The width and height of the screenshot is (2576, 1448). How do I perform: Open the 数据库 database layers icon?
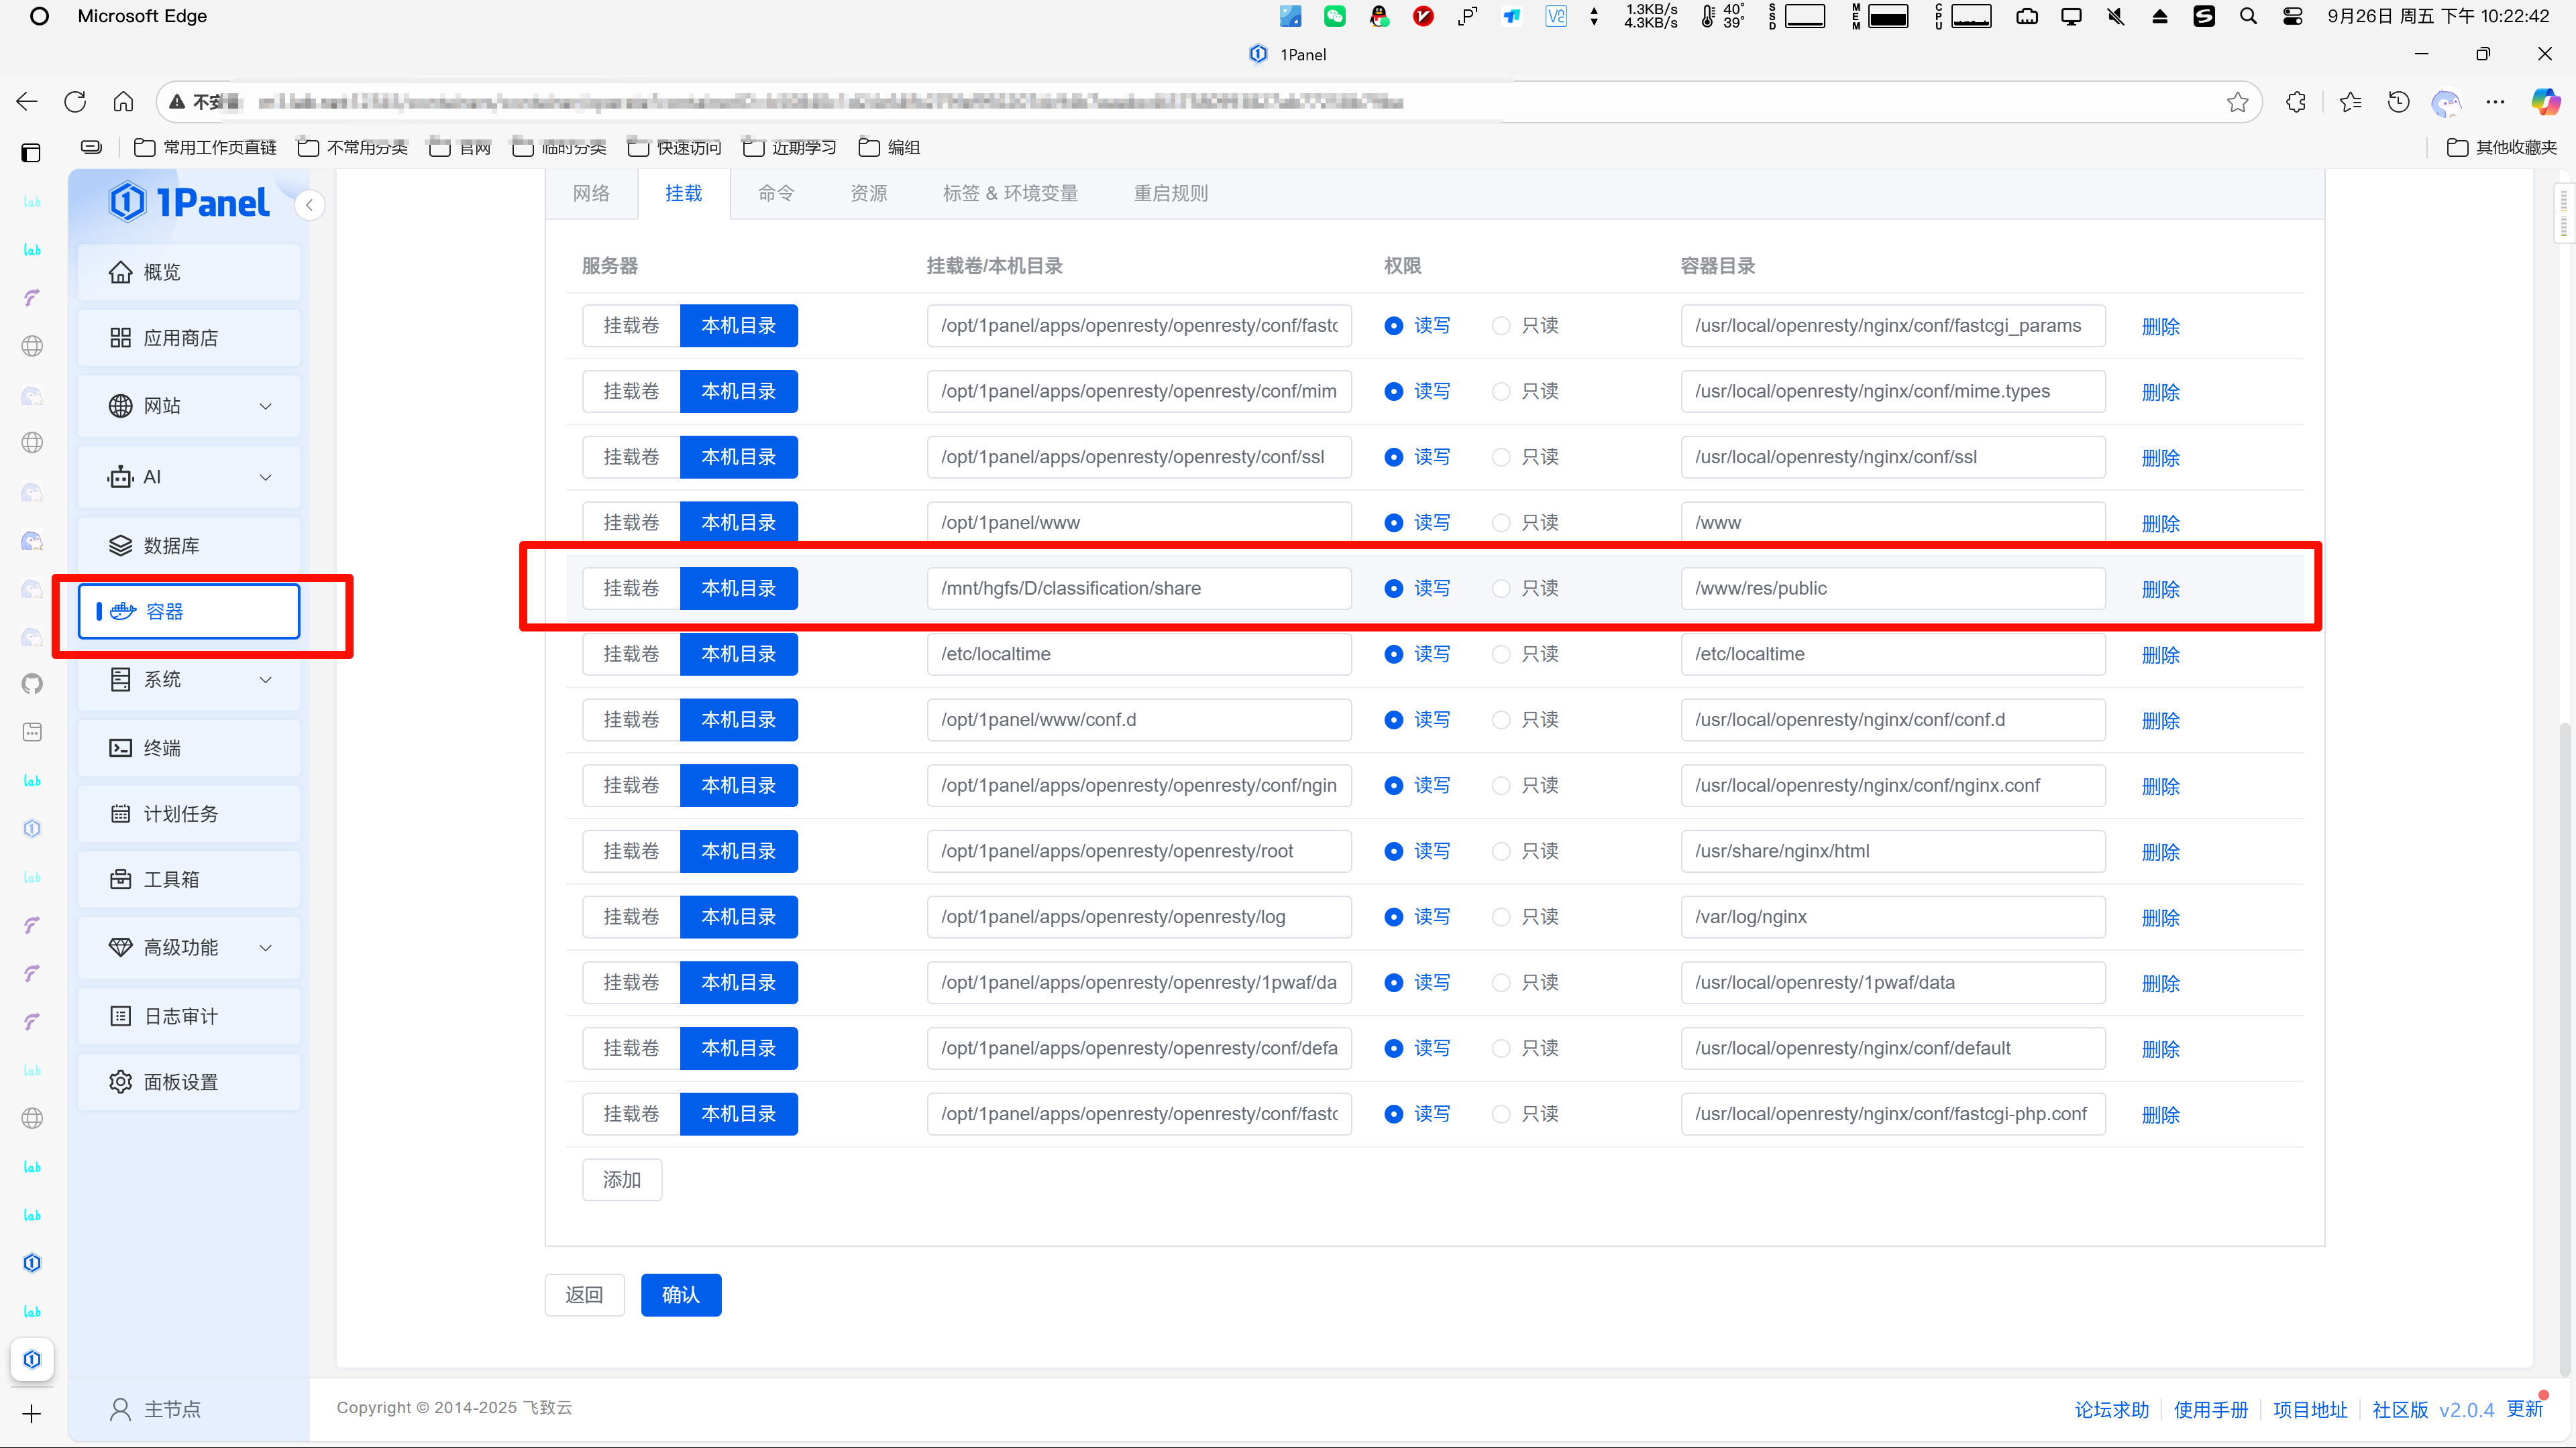coord(120,546)
